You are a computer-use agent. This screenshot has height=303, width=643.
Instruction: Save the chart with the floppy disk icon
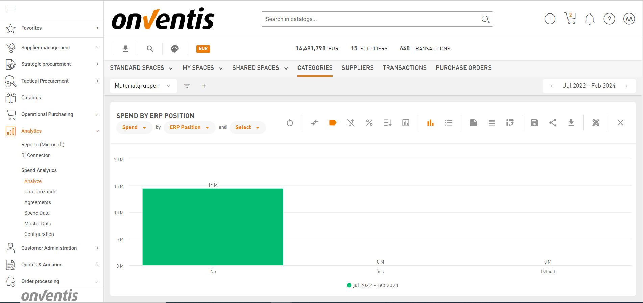click(x=534, y=123)
